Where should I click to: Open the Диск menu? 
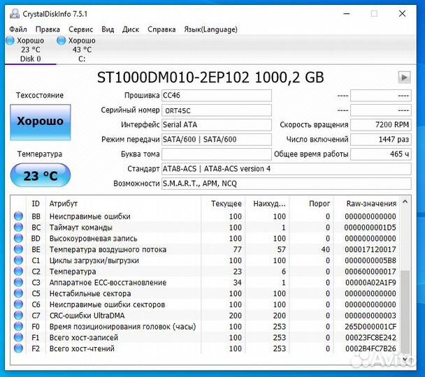tap(131, 29)
